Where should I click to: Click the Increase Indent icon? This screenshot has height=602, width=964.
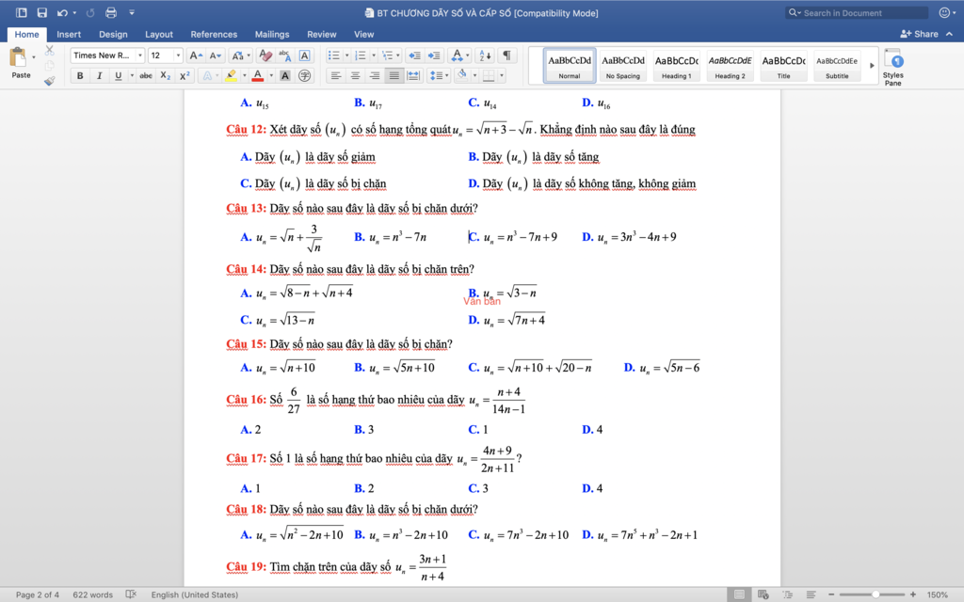434,55
